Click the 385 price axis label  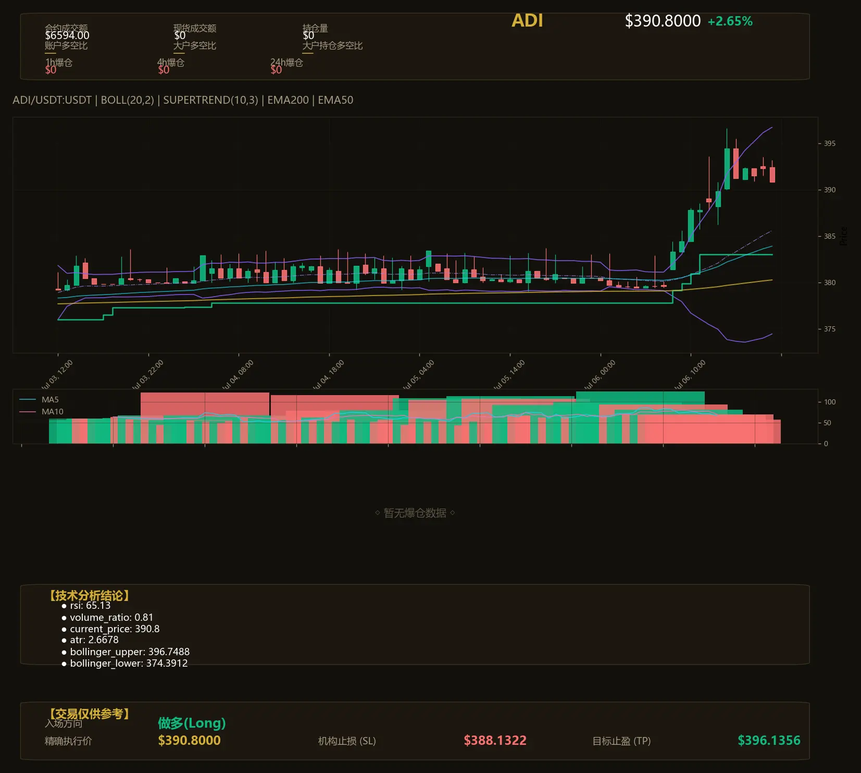click(829, 236)
